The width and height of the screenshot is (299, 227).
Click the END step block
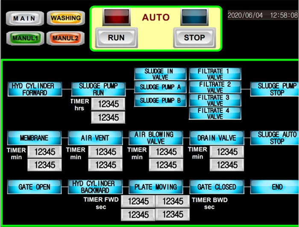(x=277, y=187)
